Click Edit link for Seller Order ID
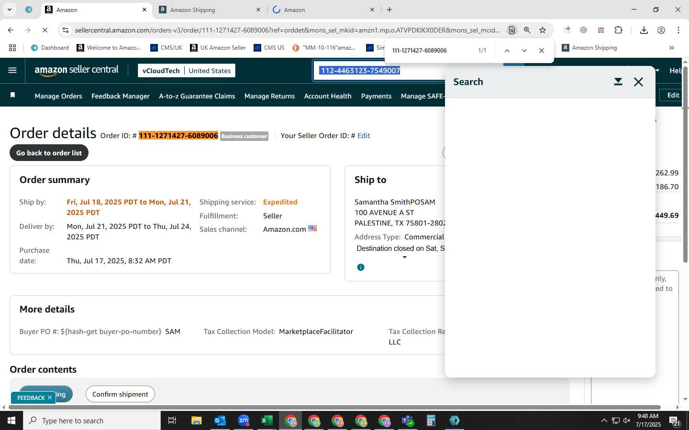689x430 pixels. click(x=364, y=136)
